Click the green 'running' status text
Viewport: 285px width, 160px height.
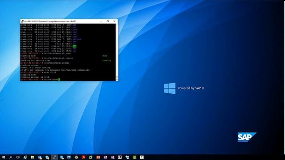click(x=106, y=60)
